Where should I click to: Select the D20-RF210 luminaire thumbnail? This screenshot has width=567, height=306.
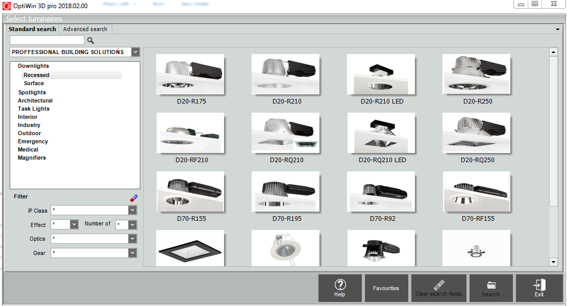tap(190, 133)
